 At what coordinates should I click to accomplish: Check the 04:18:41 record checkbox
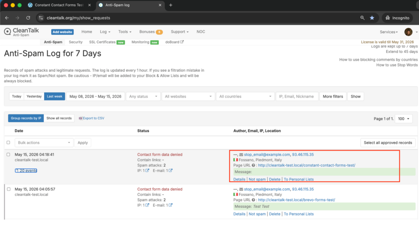click(8, 154)
